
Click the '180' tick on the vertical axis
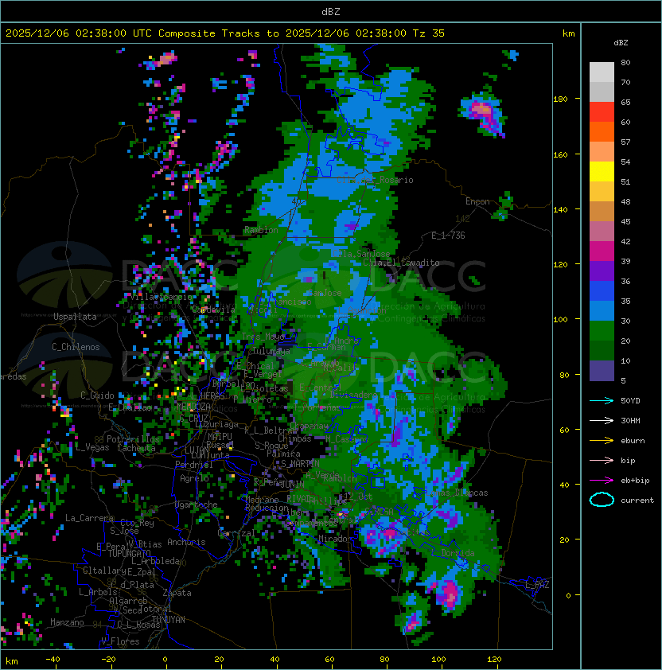click(x=560, y=99)
